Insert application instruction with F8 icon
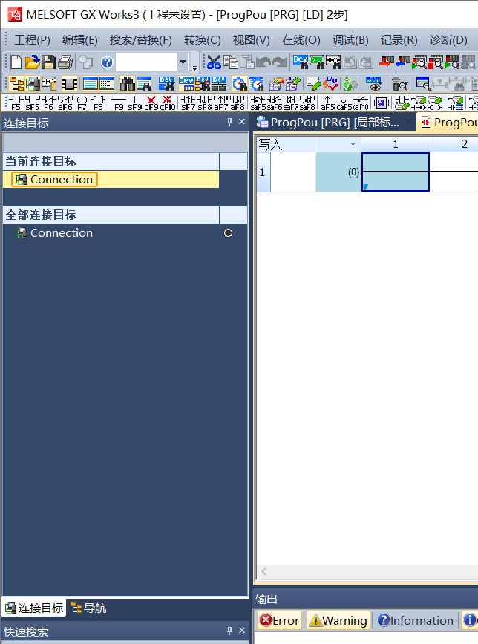Image resolution: width=478 pixels, height=644 pixels. [x=98, y=103]
